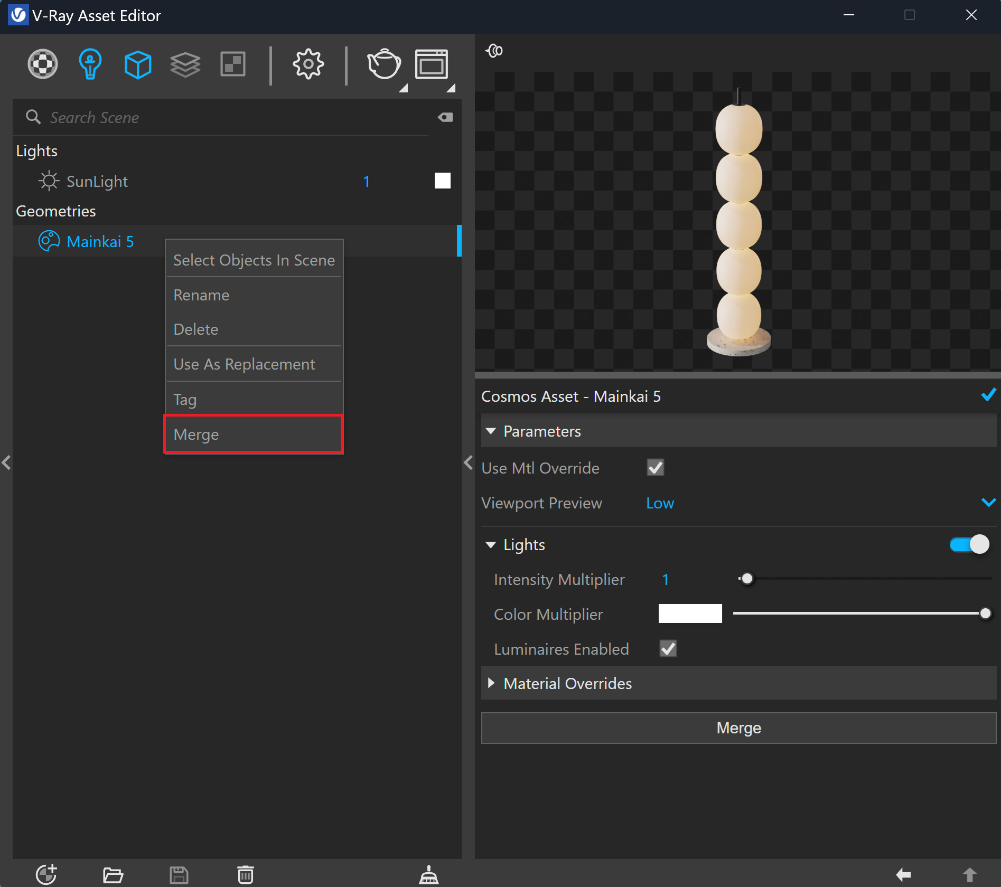Click the Mainkai 5 cosmos asset icon
Screen dimensions: 1001x887
tap(49, 241)
